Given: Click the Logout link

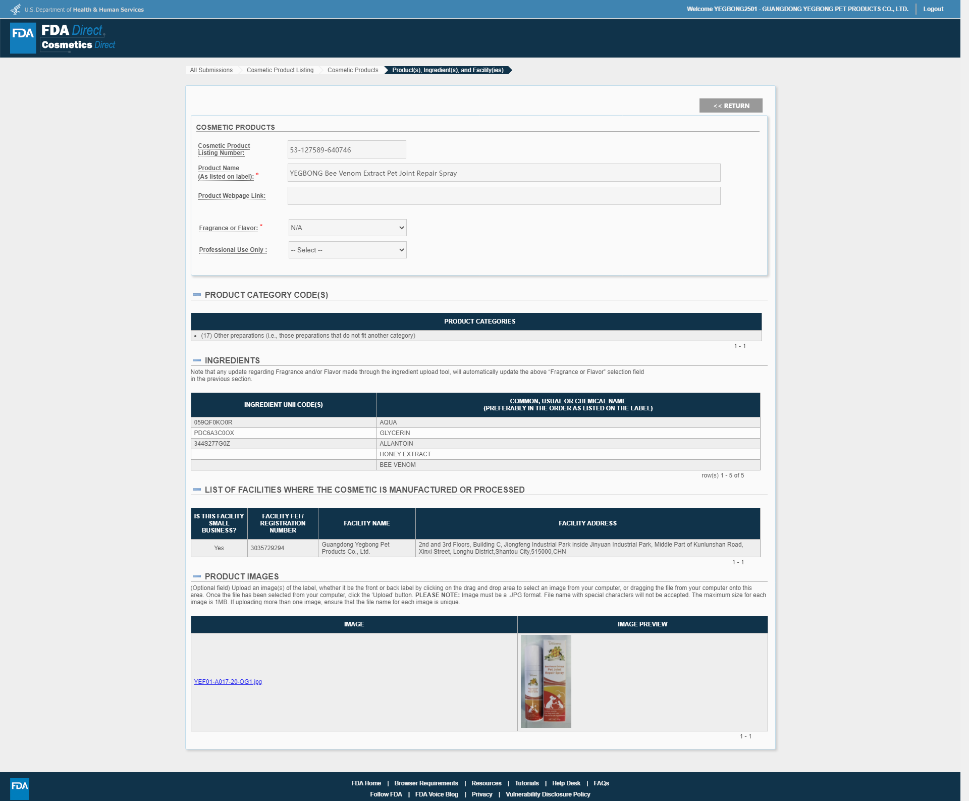Looking at the screenshot, I should (x=933, y=9).
